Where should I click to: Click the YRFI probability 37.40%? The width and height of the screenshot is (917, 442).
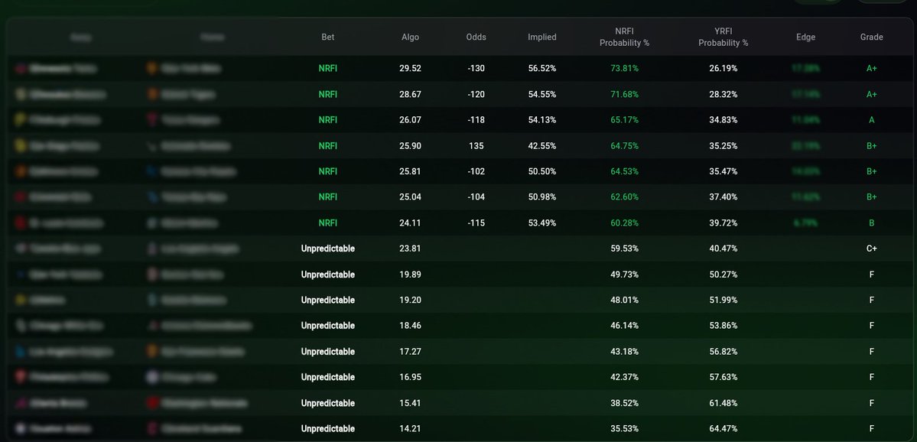click(x=723, y=197)
